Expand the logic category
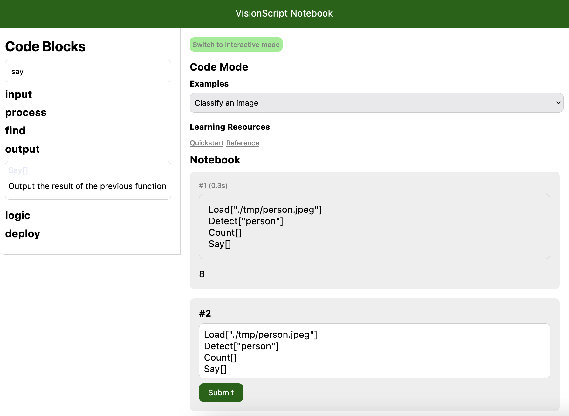Image resolution: width=569 pixels, height=416 pixels. coord(17,216)
